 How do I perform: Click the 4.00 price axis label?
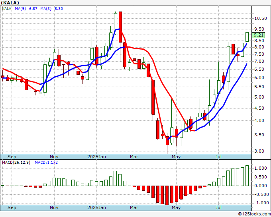pyautogui.click(x=259, y=121)
